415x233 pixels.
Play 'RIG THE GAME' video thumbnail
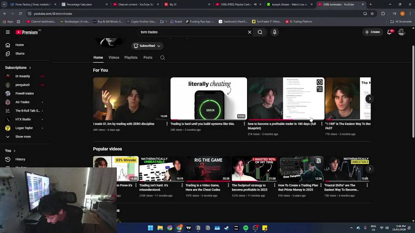208,169
